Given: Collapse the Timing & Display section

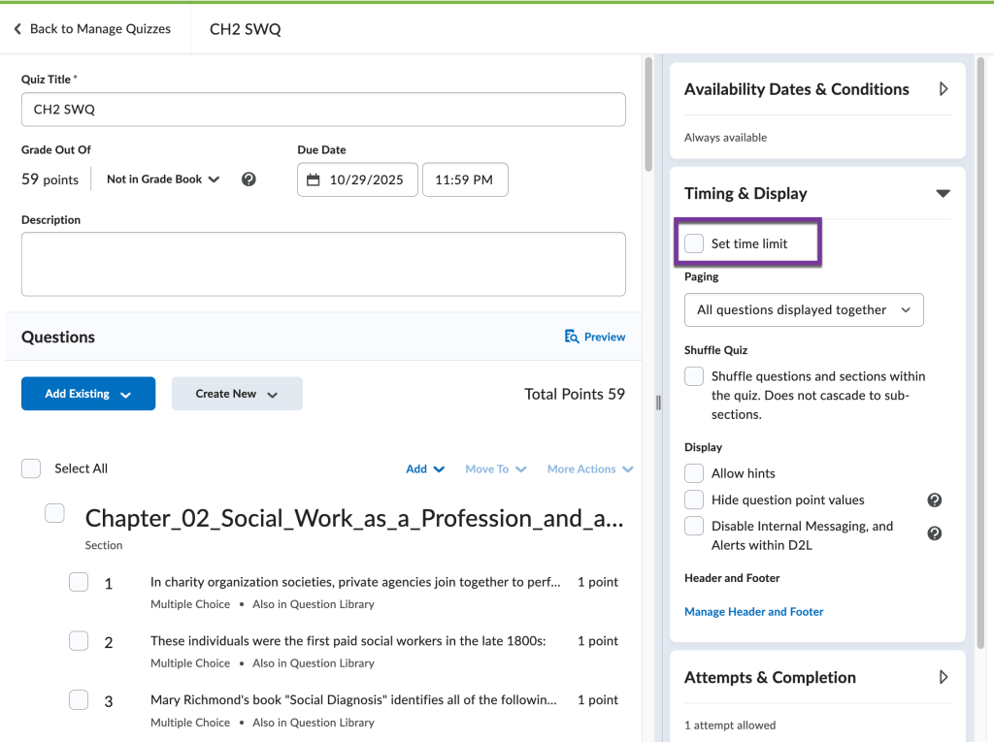Looking at the screenshot, I should pos(942,194).
